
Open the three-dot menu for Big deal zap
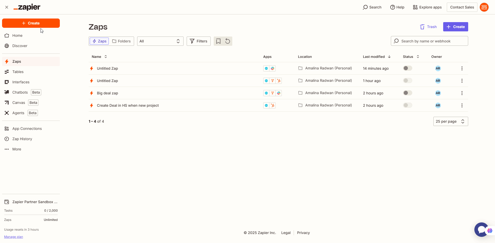pos(462,93)
